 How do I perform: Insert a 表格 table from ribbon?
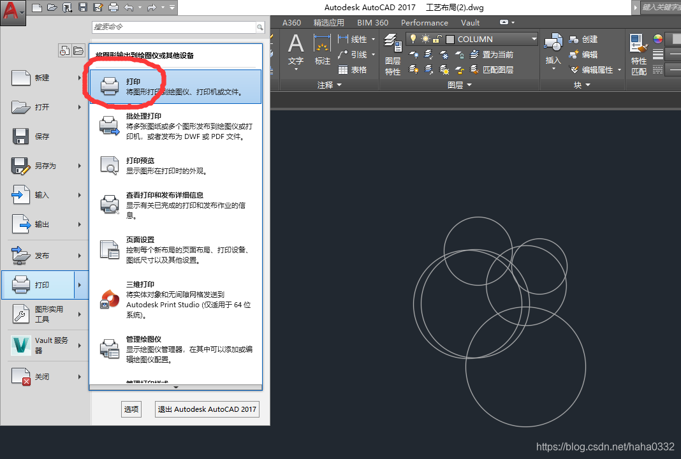352,69
